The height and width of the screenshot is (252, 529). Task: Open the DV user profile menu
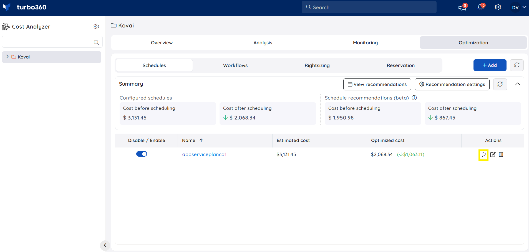coord(519,7)
